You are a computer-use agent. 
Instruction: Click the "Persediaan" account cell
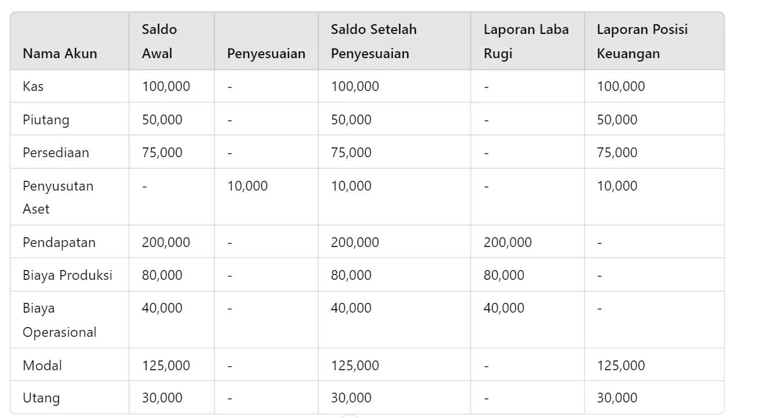pyautogui.click(x=56, y=153)
